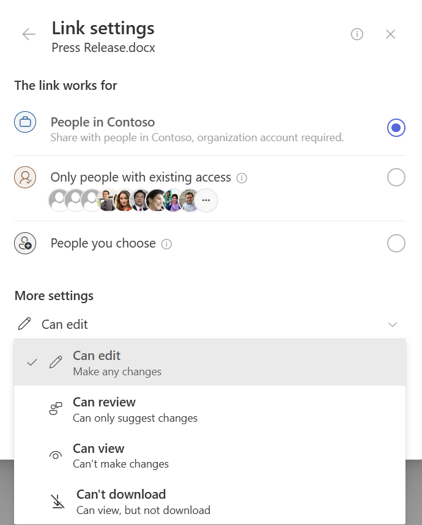Open the info icon beside existing access label

[242, 178]
